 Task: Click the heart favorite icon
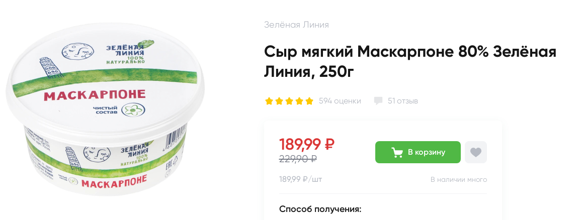coord(476,152)
